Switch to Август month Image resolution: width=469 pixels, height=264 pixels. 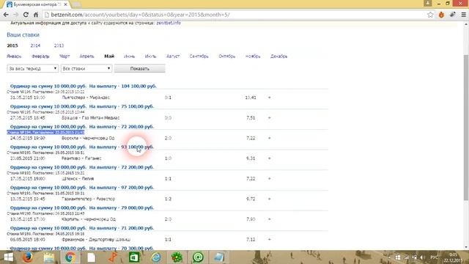pos(173,56)
